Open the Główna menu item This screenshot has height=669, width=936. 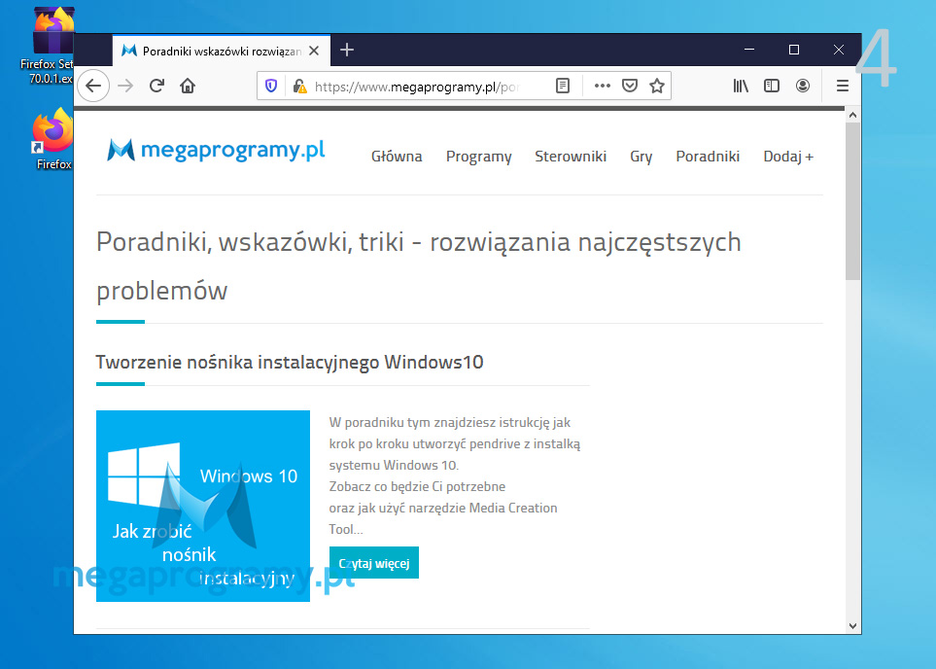point(397,157)
